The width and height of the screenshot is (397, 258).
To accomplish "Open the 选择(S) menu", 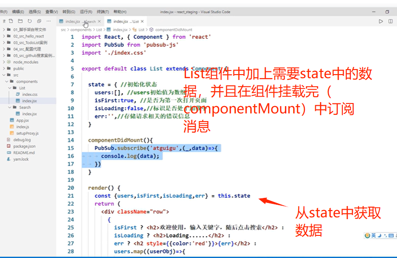I will (x=35, y=12).
